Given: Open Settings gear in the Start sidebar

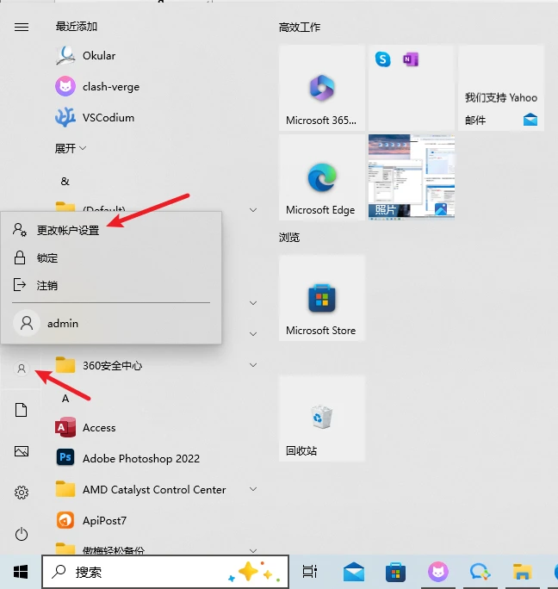Looking at the screenshot, I should point(22,492).
